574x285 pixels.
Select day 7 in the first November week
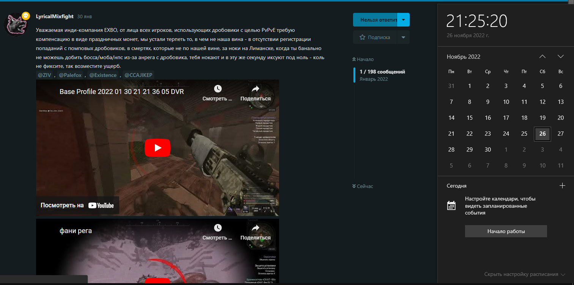(x=451, y=102)
